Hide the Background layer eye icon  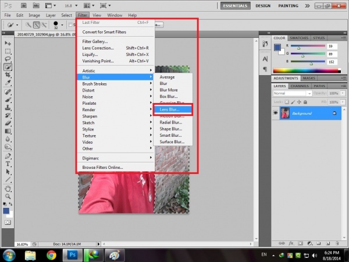coord(275,113)
